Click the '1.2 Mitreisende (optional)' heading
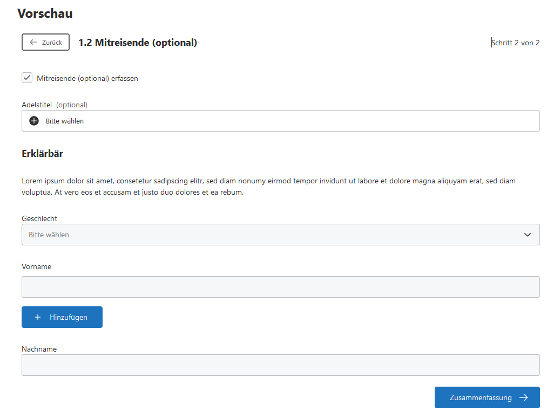 pos(138,43)
